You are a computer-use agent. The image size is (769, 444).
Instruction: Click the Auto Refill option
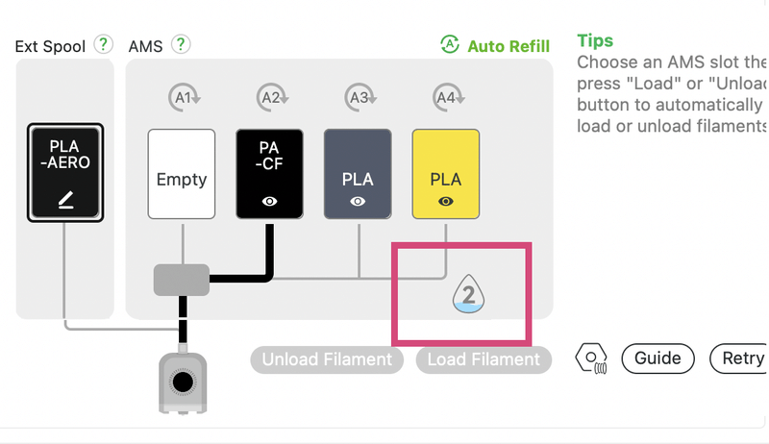pos(495,45)
